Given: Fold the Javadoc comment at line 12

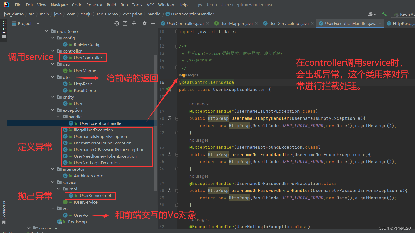Looking at the screenshot, I should 177,46.
